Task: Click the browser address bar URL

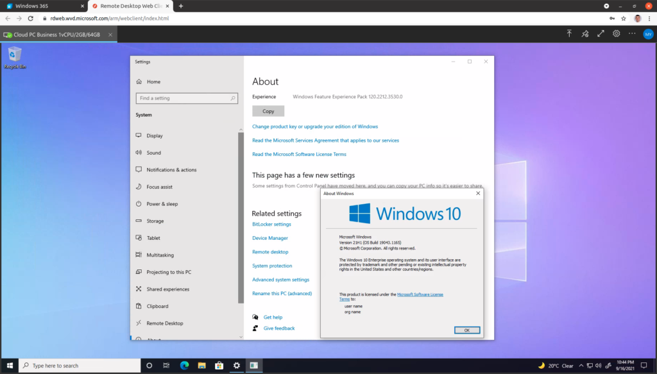Action: (x=109, y=19)
